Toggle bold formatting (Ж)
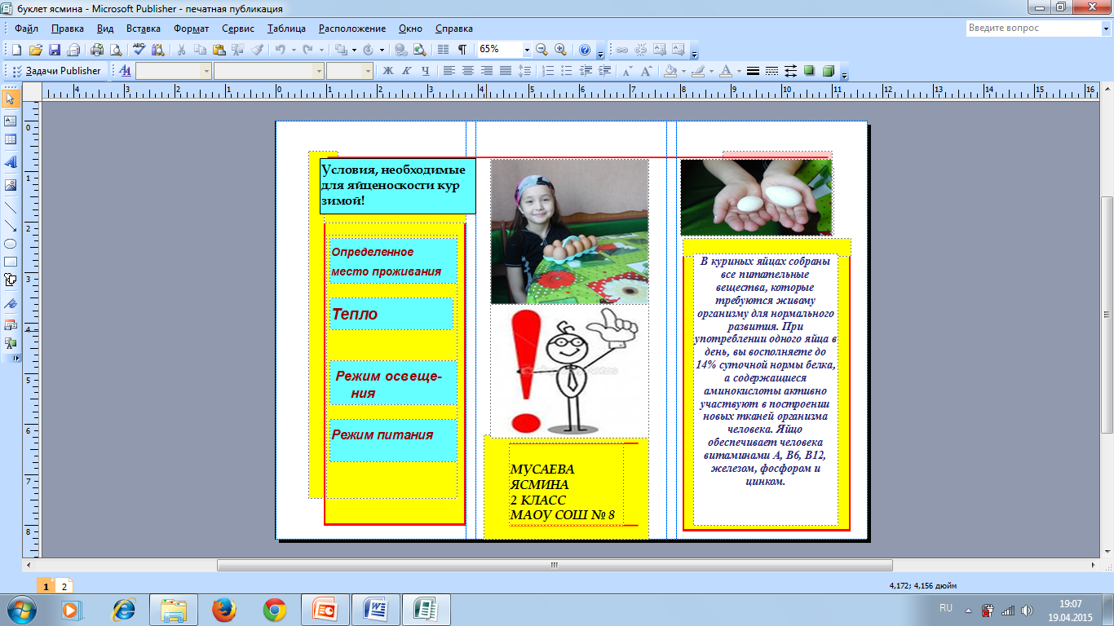 (388, 71)
